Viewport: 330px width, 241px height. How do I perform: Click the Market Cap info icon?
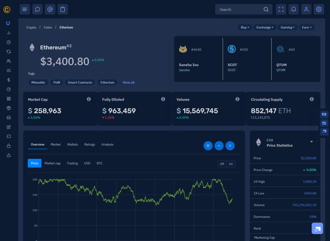pos(89,99)
